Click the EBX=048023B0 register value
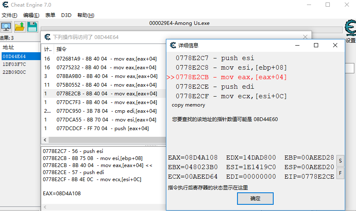Image resolution: width=356 pixels, height=211 pixels. [x=193, y=167]
